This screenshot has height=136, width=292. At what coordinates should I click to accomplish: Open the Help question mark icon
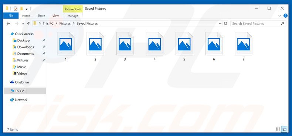tap(285, 15)
